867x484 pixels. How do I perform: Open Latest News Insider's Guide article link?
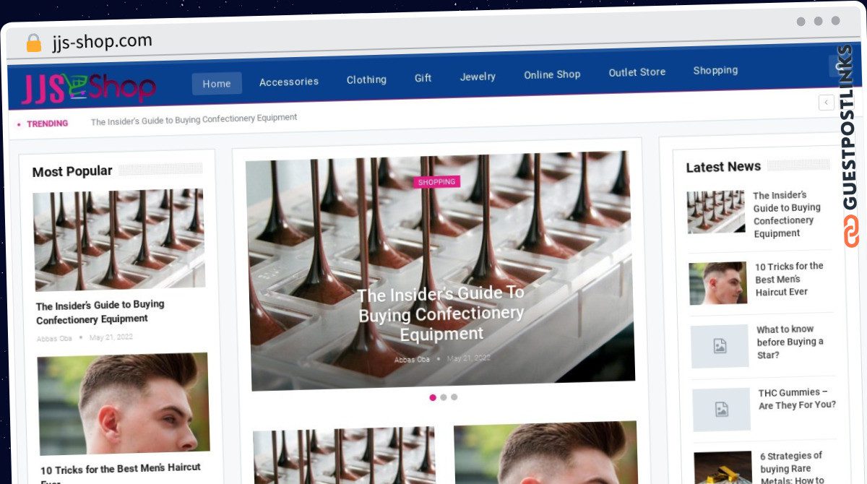tap(787, 214)
